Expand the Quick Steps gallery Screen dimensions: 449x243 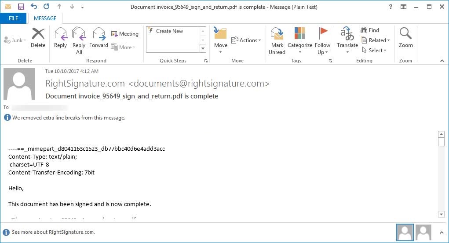(203, 49)
